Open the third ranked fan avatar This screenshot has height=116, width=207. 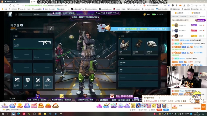coord(176,36)
